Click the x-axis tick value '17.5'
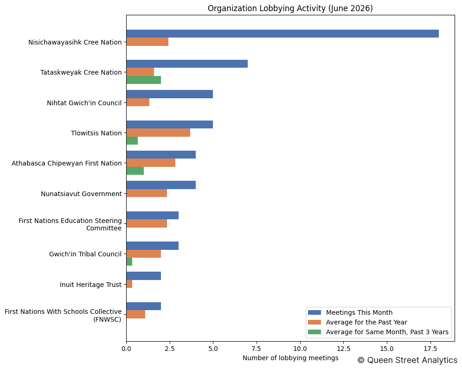Image resolution: width=462 pixels, height=369 pixels. coord(430,349)
